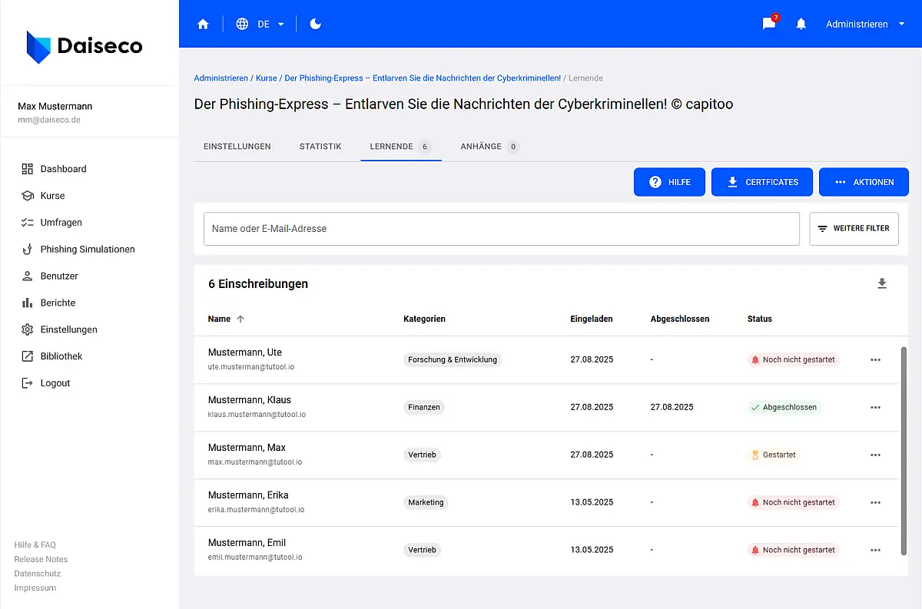Viewport: 922px width, 609px height.
Task: Expand the Administrieren user menu
Action: (x=865, y=24)
